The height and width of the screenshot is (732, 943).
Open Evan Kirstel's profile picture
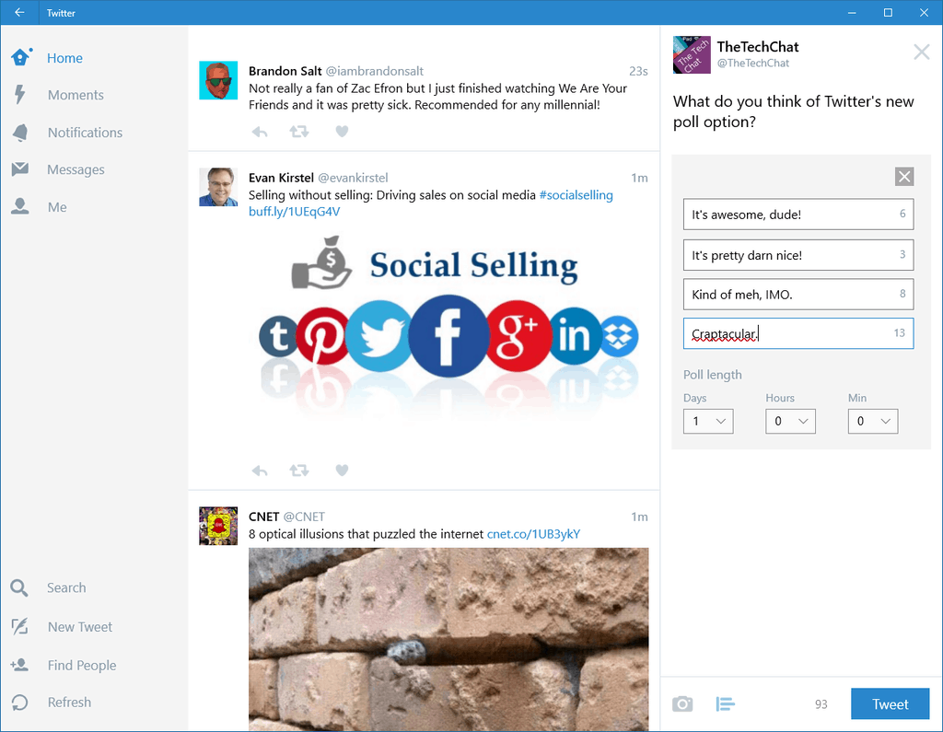pos(218,187)
